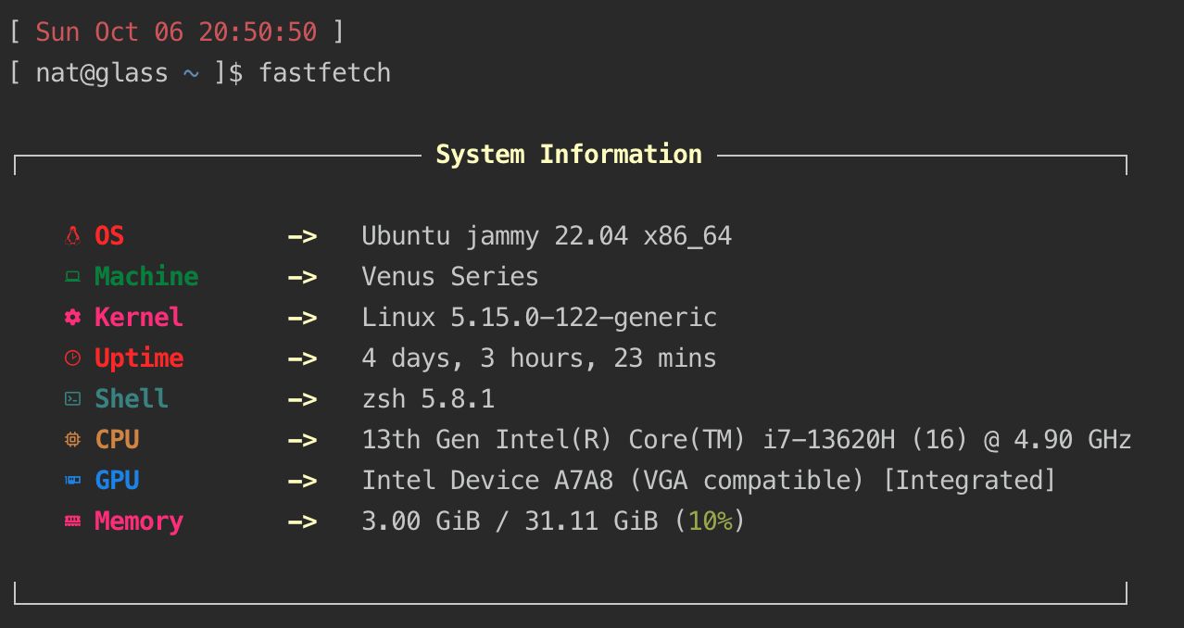Screen dimensions: 1184x628
Task: Click the green Machine label
Action: (146, 277)
